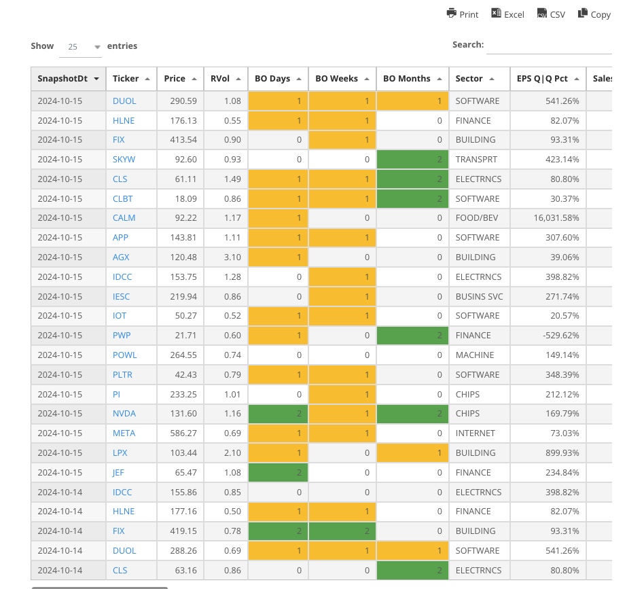This screenshot has height=589, width=627.
Task: Sort by EPS Q|Q Pct header
Action: [x=548, y=79]
